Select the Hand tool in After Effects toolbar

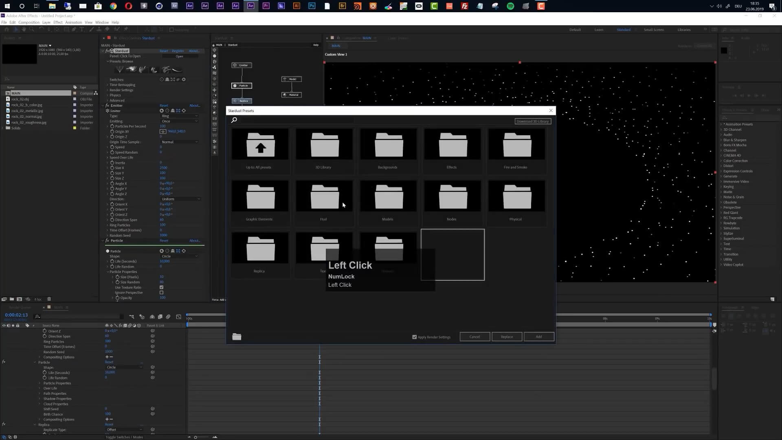pos(24,29)
